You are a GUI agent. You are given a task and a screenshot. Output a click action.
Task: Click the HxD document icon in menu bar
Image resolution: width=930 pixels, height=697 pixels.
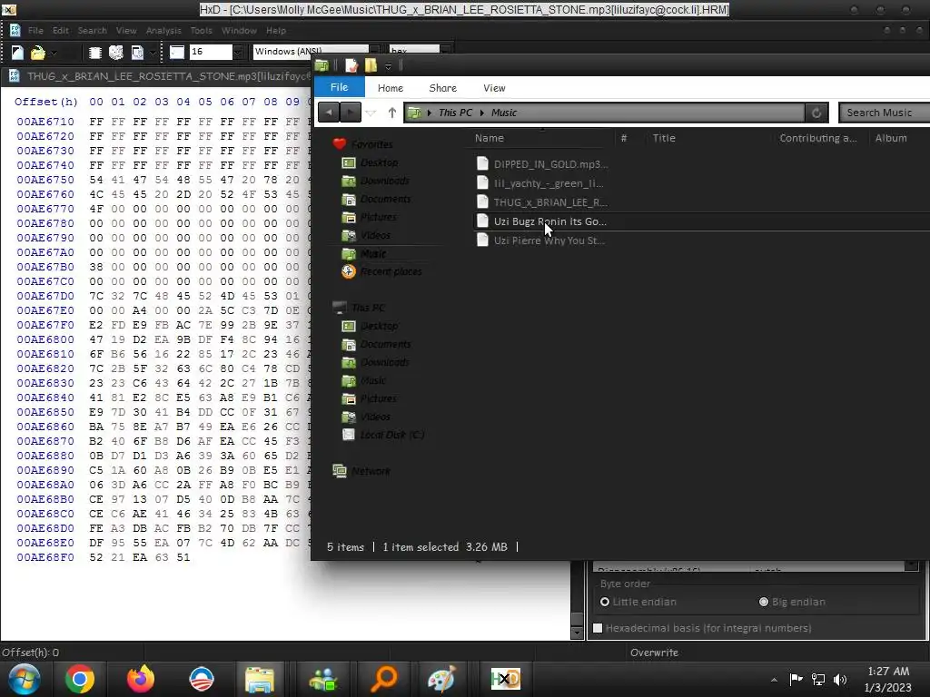click(x=15, y=30)
